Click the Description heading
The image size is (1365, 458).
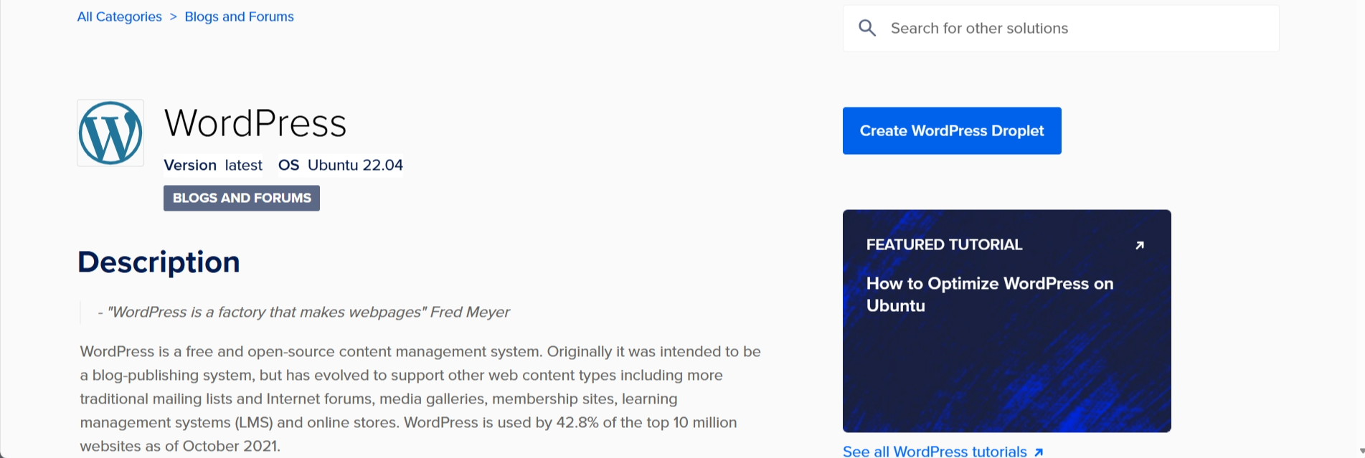159,262
